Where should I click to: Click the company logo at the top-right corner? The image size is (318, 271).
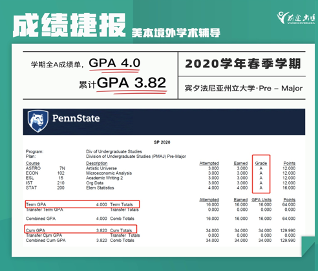tap(296, 17)
